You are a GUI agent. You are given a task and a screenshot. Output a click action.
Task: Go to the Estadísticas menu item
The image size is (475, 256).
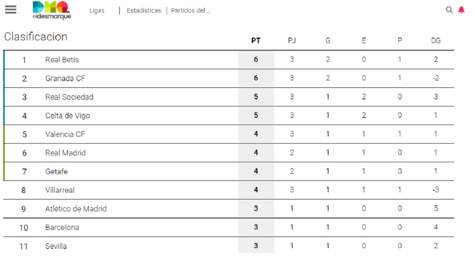tap(144, 11)
